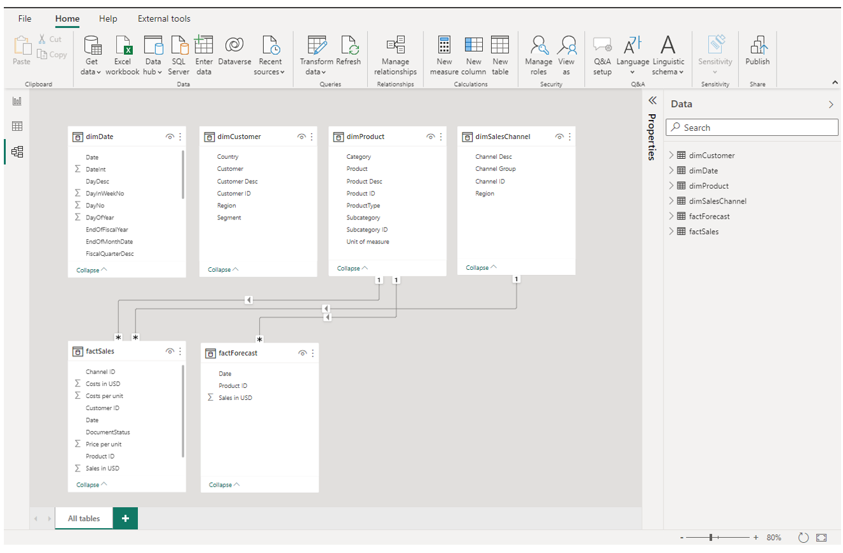
Task: Collapse the factForecast table card
Action: click(x=224, y=484)
